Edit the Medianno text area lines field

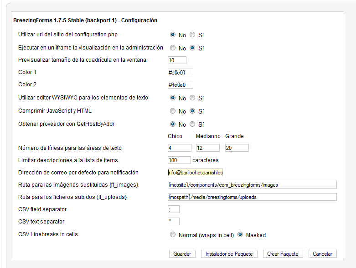(208, 148)
